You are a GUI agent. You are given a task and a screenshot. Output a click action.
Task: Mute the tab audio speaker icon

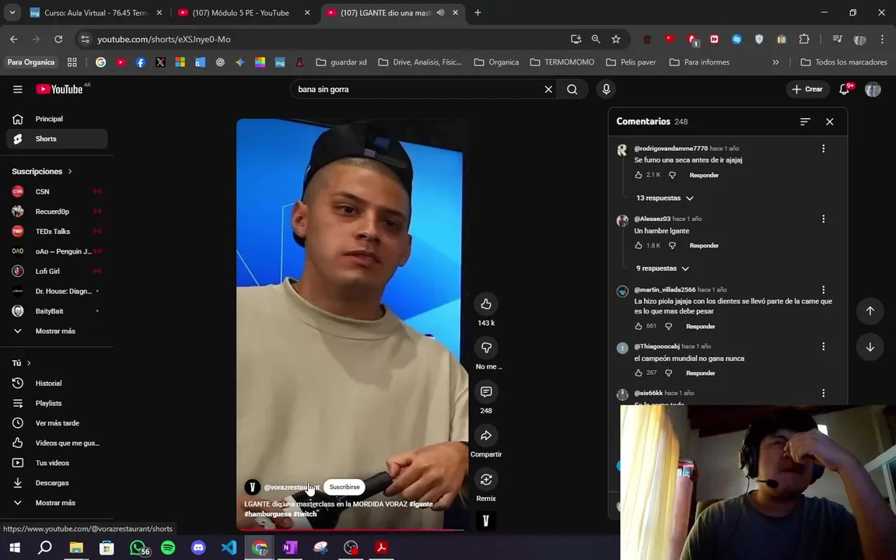[x=440, y=12]
